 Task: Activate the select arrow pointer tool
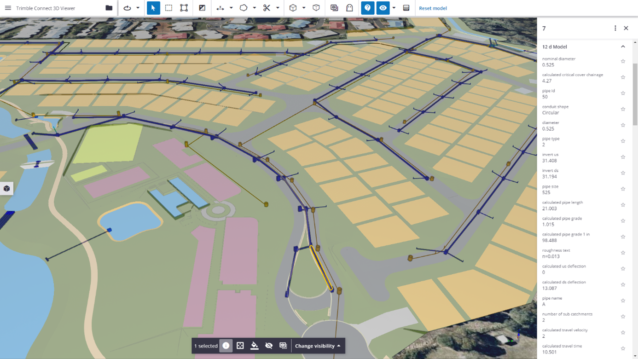(153, 8)
